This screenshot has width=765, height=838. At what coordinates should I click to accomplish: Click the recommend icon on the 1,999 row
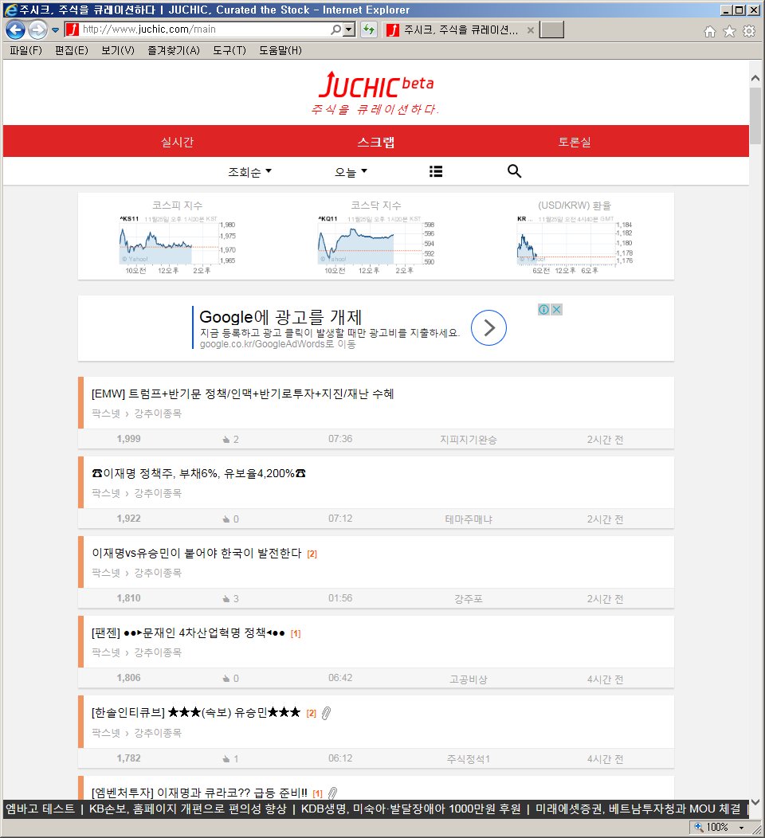click(x=226, y=439)
